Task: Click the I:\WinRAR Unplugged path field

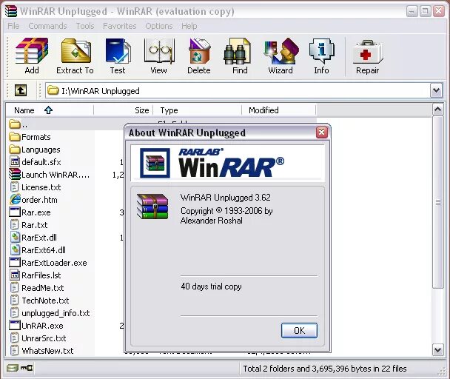Action: click(238, 91)
